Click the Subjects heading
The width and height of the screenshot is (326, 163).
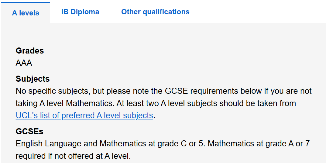click(x=33, y=79)
